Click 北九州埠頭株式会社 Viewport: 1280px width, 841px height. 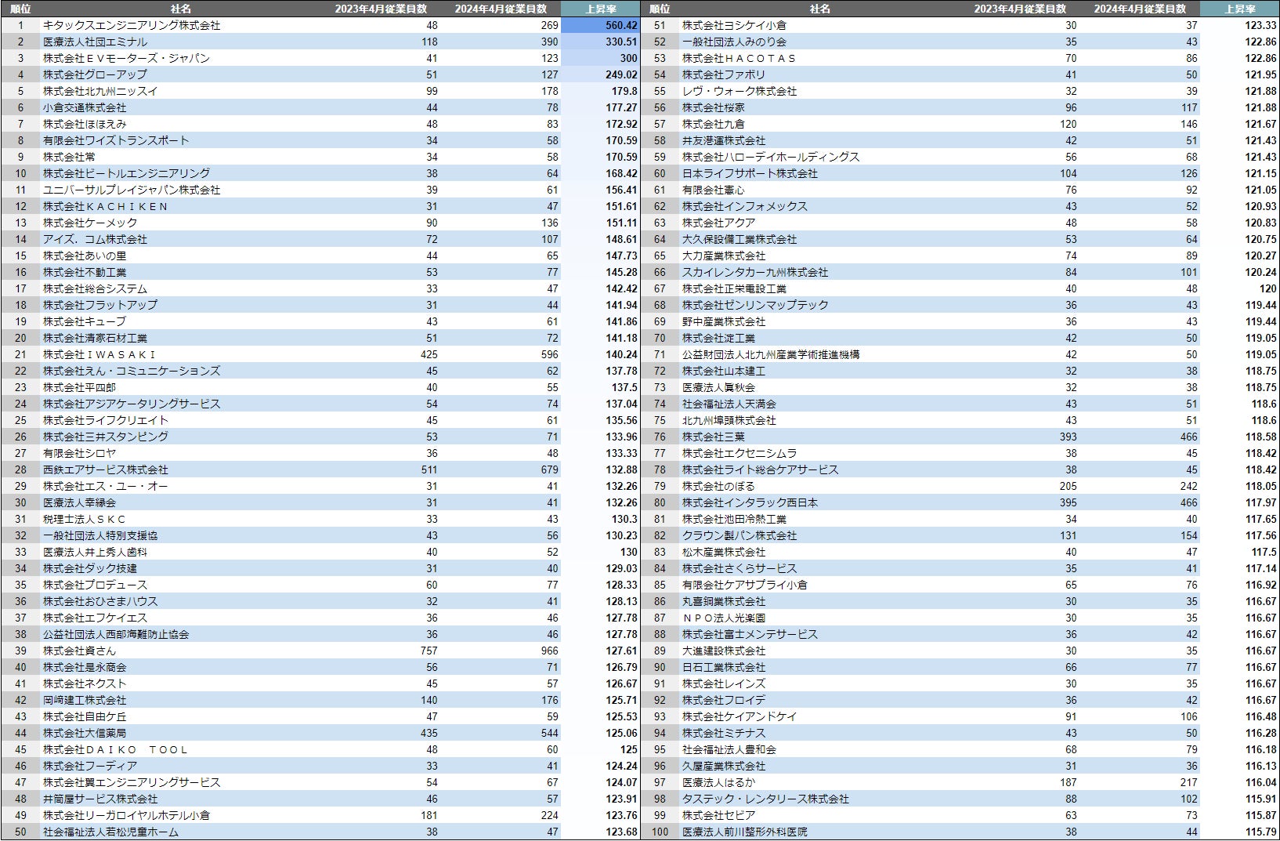(x=729, y=420)
